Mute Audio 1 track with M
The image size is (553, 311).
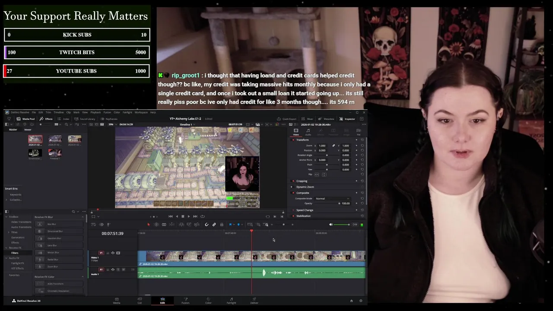(124, 270)
